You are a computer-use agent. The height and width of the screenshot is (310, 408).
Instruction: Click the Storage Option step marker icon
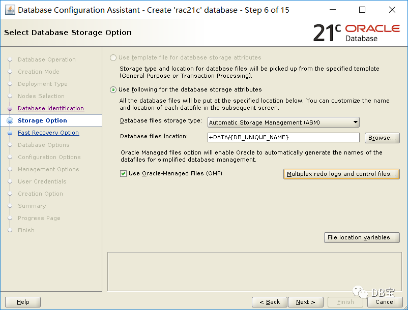tap(10, 120)
